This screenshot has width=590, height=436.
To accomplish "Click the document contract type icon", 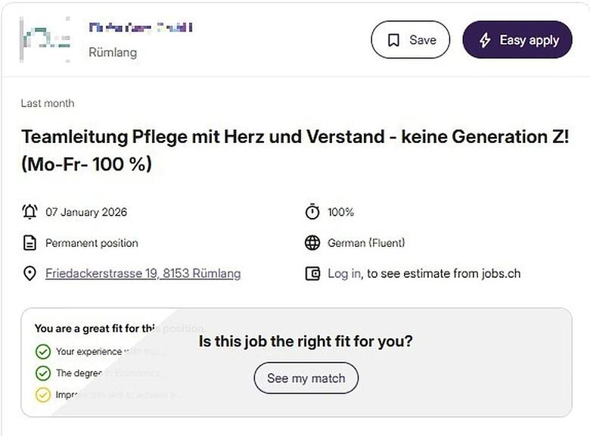I will 29,243.
